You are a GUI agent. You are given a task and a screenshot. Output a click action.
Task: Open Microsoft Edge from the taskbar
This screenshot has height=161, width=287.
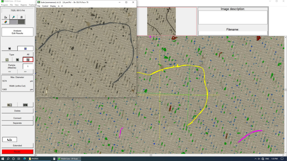click(25, 159)
